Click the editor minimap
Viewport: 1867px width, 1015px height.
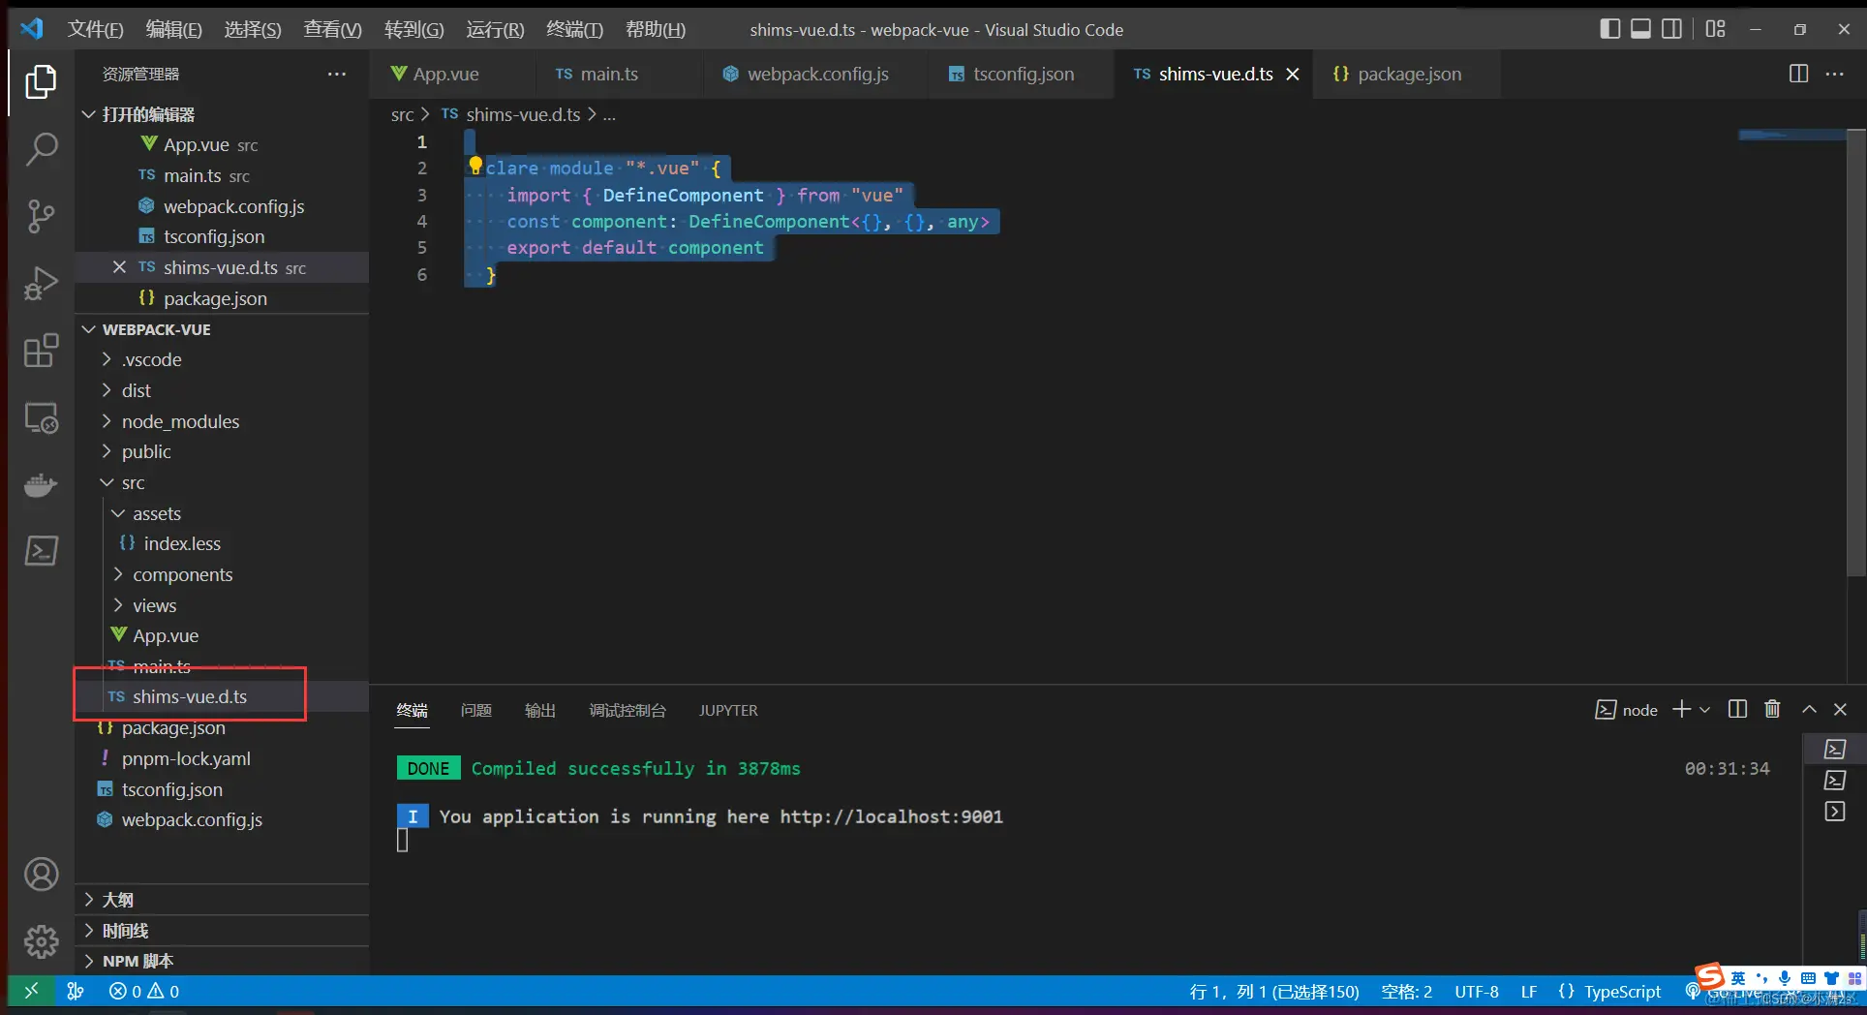pos(1791,136)
